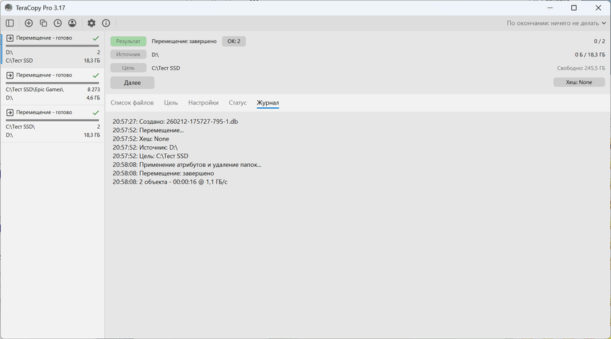
Task: Minimize the TeraCopy window
Action: (550, 8)
